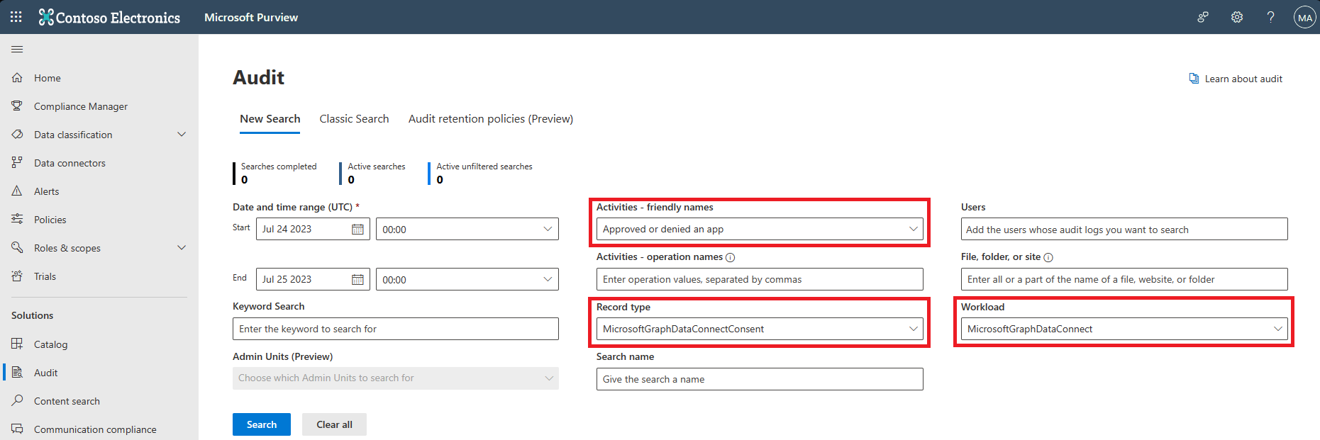Expand the Data classification section
This screenshot has width=1320, height=440.
182,135
